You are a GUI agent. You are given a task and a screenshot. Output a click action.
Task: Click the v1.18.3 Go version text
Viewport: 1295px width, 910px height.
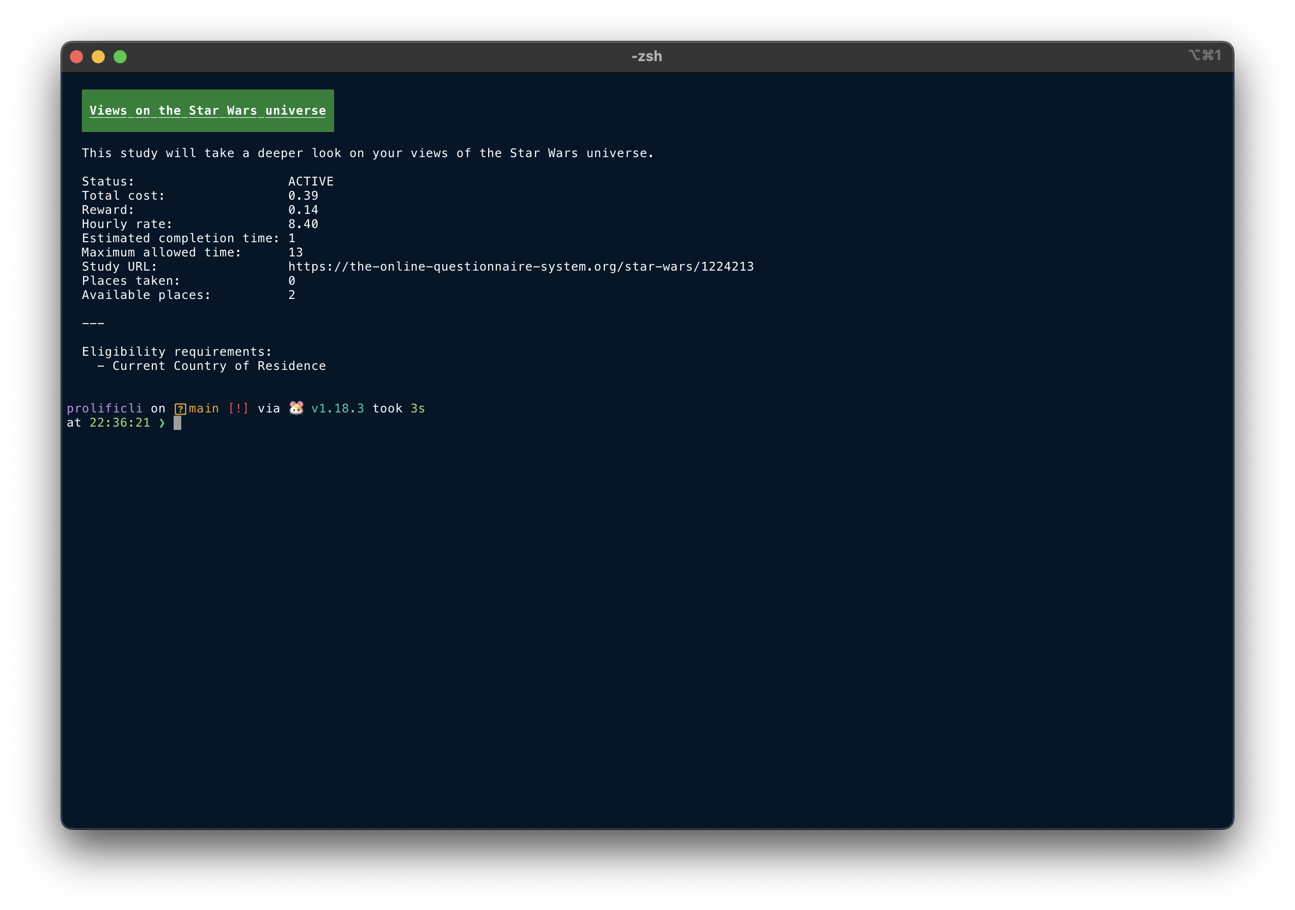337,409
